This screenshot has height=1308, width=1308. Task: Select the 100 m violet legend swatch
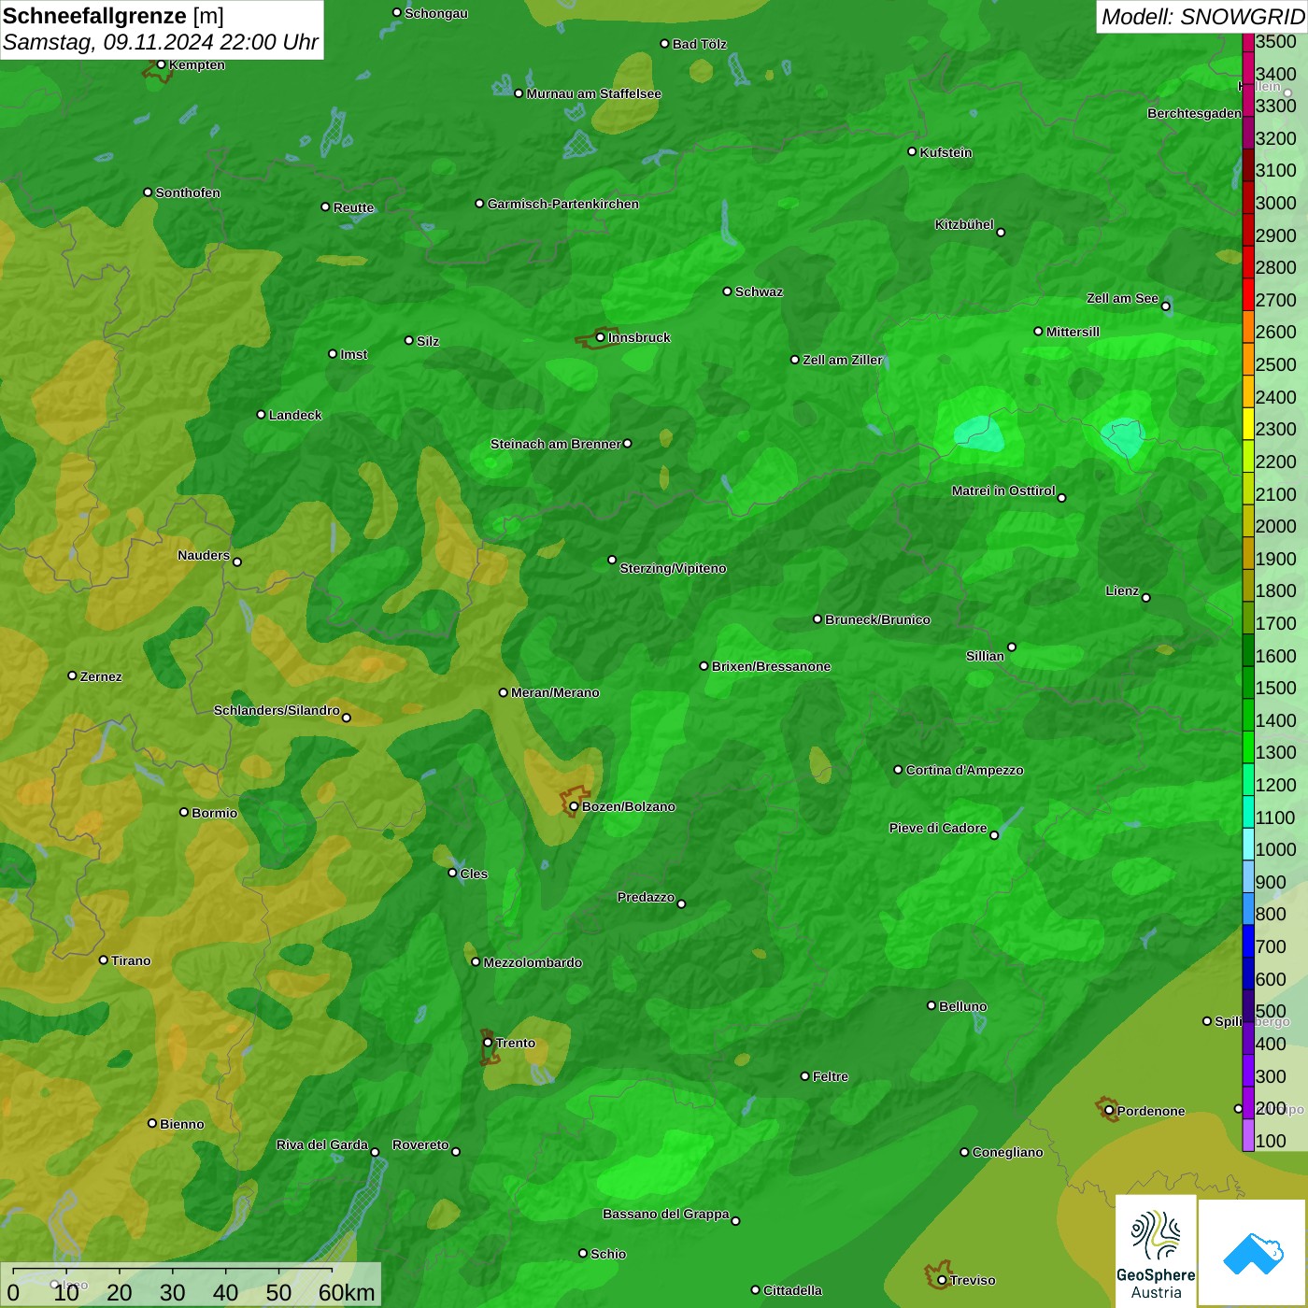[x=1247, y=1135]
